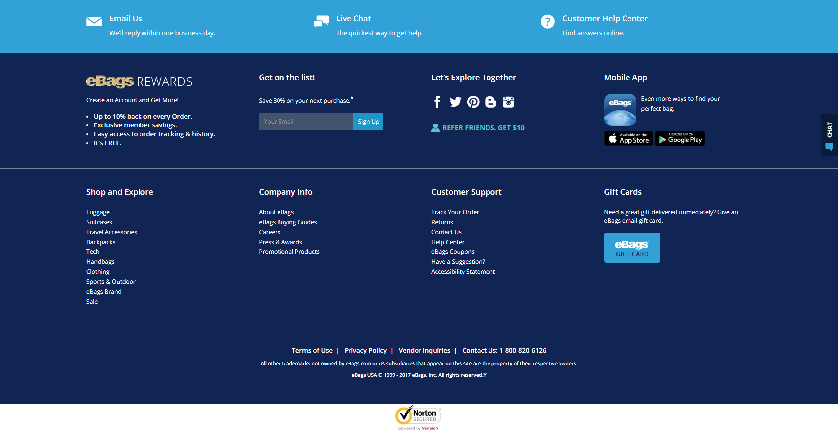Open Press & Awards link
The width and height of the screenshot is (838, 435).
280,242
